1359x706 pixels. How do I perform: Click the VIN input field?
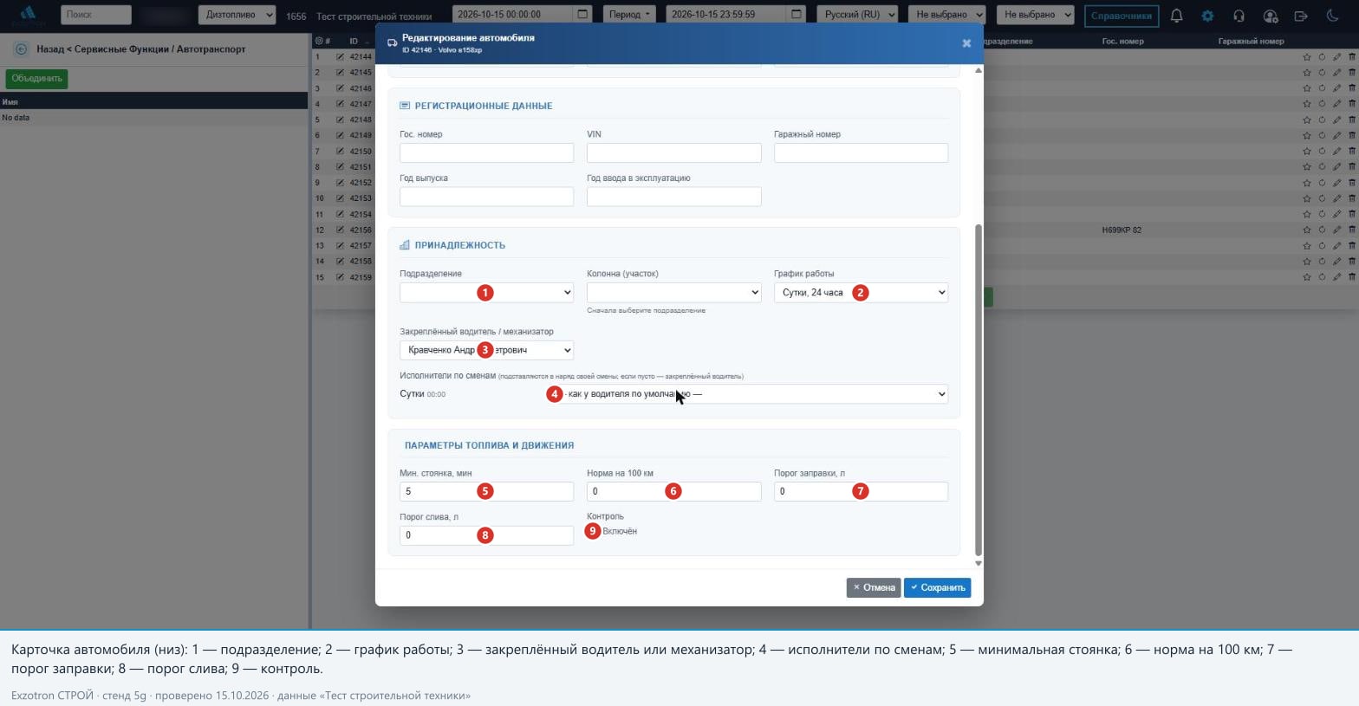pos(673,153)
